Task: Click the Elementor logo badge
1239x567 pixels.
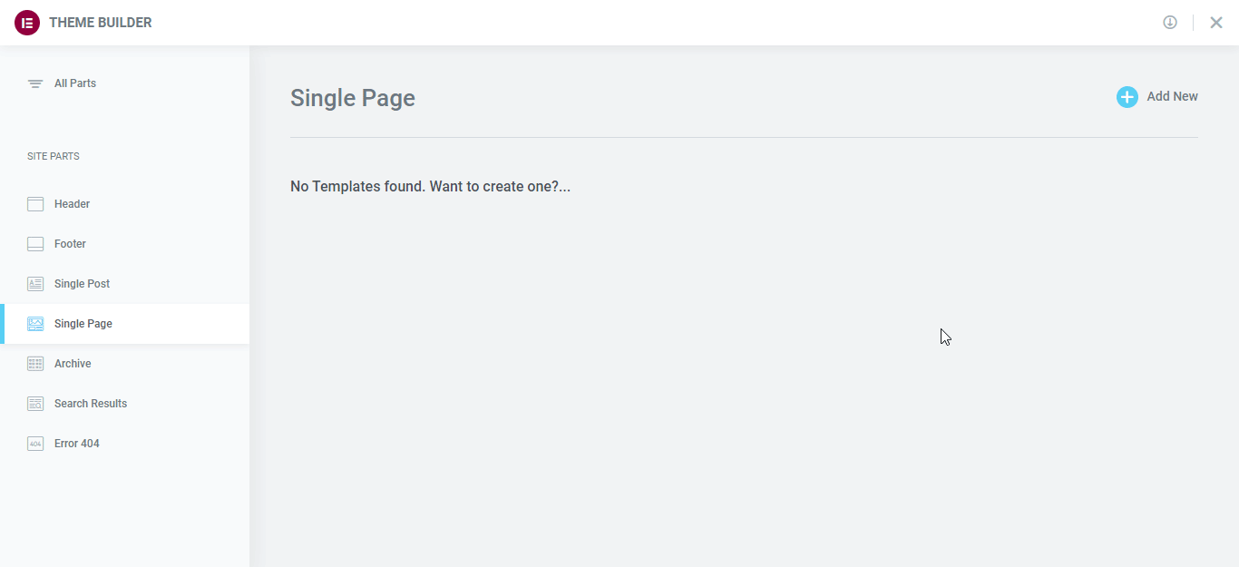Action: (26, 22)
